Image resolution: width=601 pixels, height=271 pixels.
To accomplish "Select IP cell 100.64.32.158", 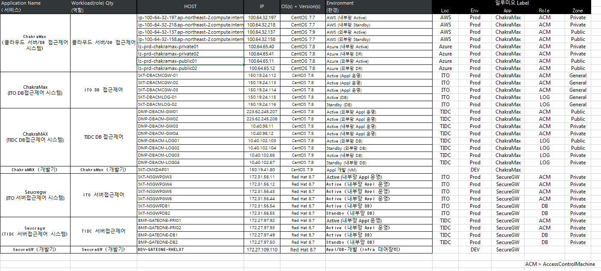I will (x=262, y=39).
